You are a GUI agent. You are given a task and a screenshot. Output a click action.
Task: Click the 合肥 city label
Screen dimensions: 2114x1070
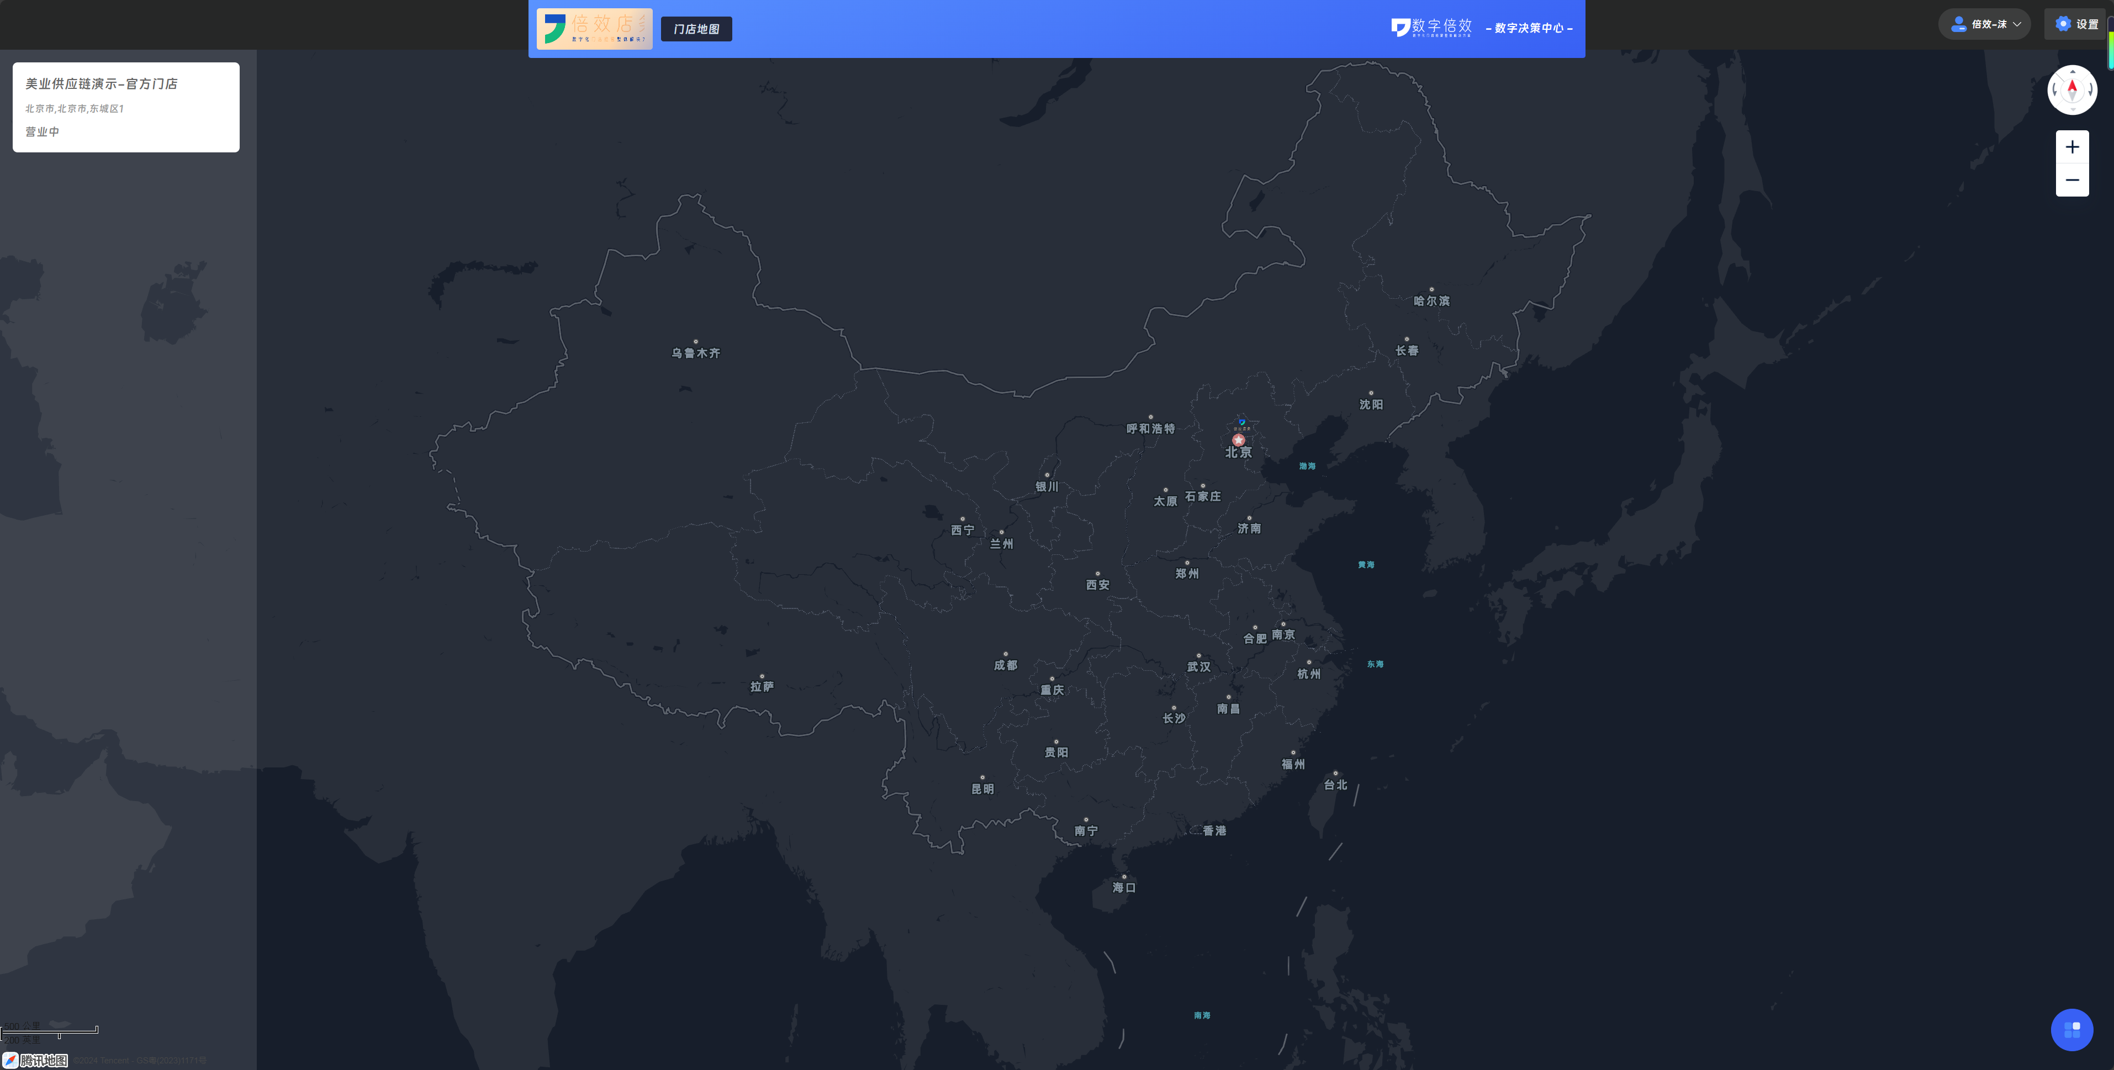1255,638
